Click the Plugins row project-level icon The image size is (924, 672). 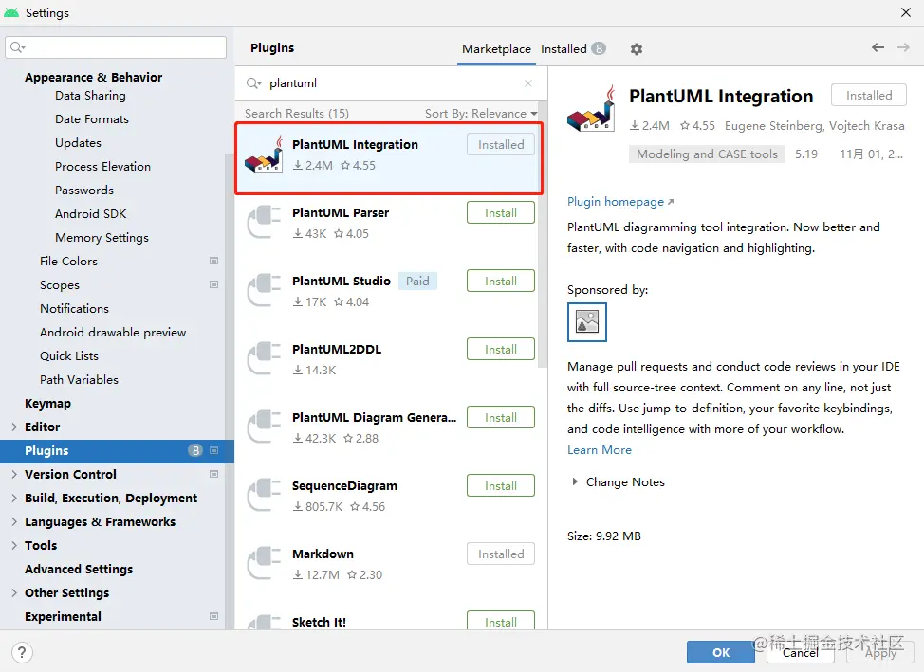click(x=213, y=450)
